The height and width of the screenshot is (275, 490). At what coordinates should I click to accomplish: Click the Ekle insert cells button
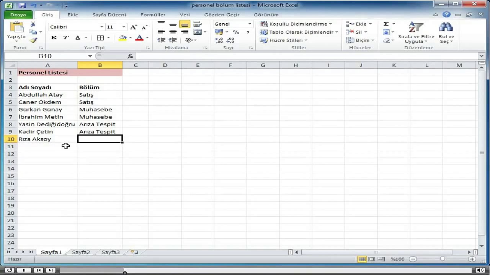pyautogui.click(x=359, y=24)
